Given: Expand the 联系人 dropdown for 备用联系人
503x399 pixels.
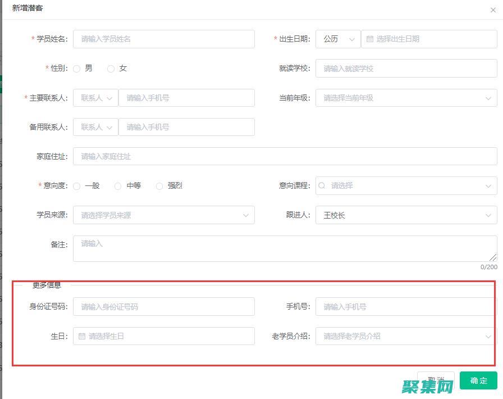Looking at the screenshot, I should click(94, 126).
